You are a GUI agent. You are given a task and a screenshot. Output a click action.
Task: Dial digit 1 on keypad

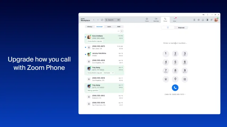[166, 54]
